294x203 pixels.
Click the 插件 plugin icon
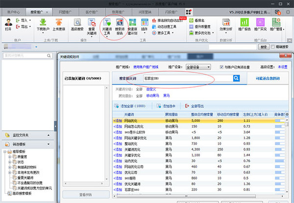tap(145, 22)
